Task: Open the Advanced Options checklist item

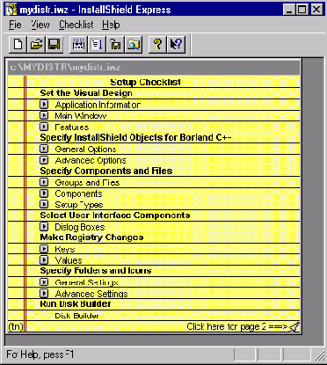Action: pyautogui.click(x=91, y=160)
